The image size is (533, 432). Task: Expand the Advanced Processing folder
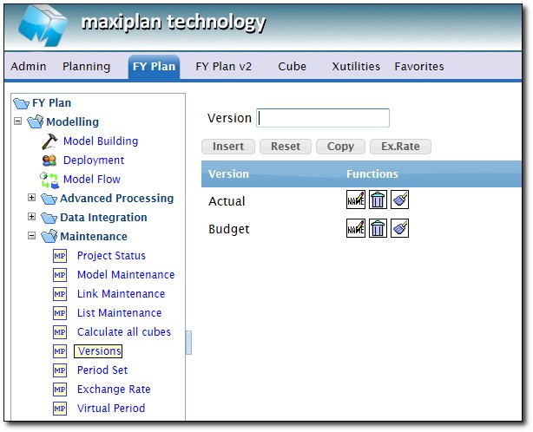32,198
